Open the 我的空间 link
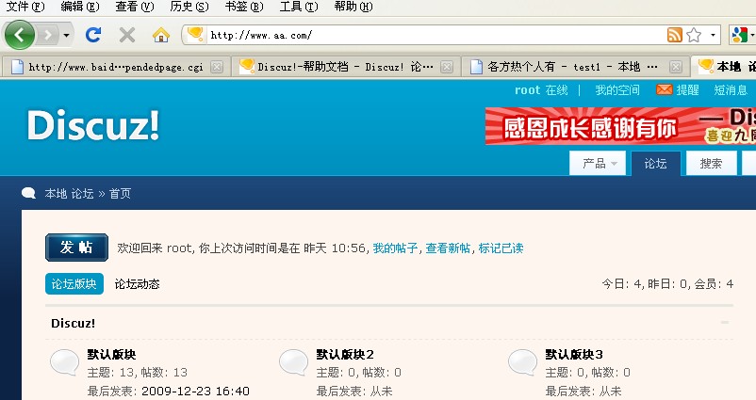Screen dimensions: 756x400 [x=617, y=90]
